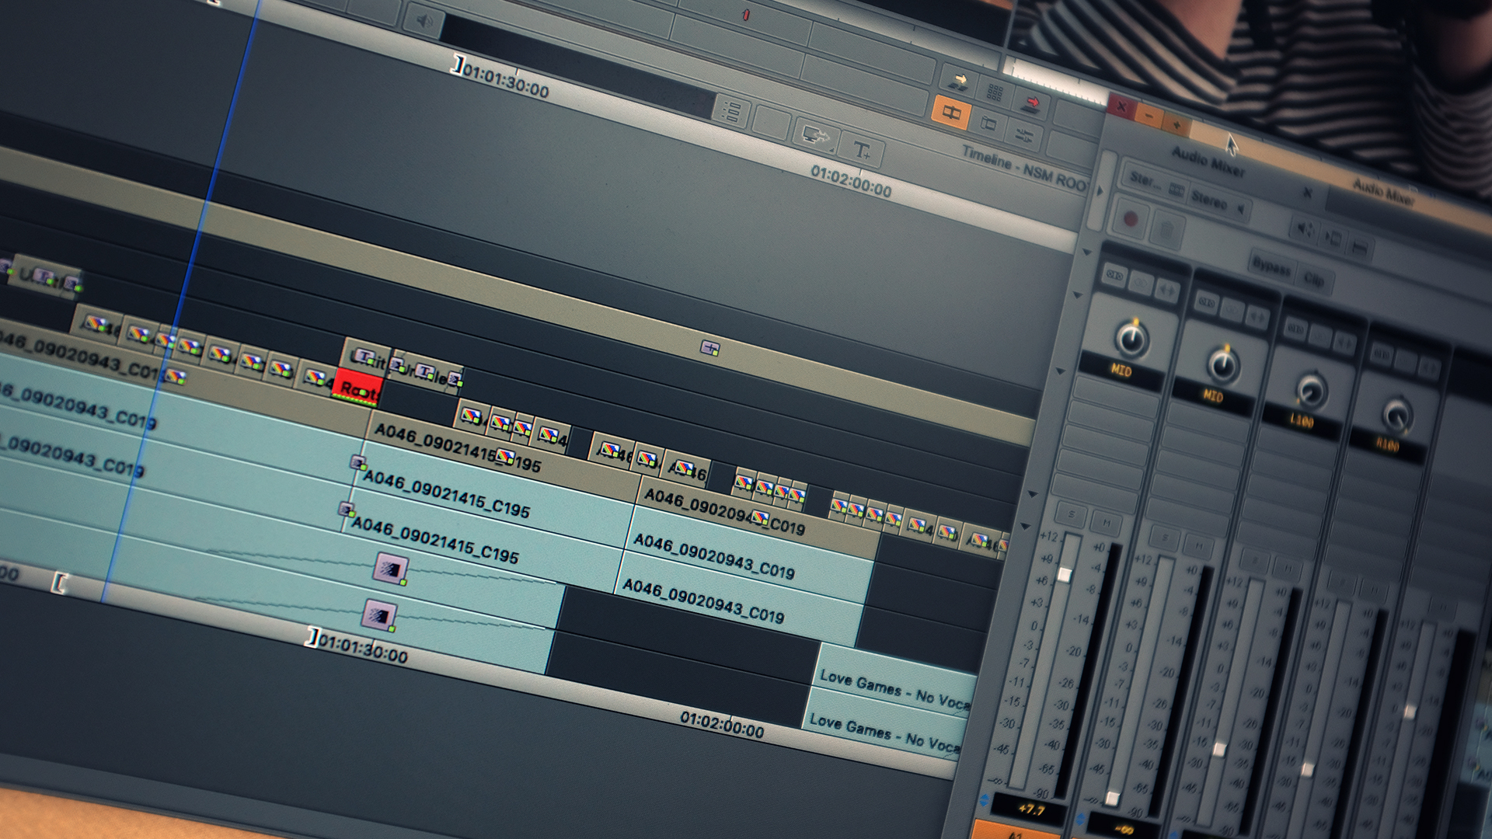Click the R100 pan value label
The height and width of the screenshot is (839, 1492).
1388,445
